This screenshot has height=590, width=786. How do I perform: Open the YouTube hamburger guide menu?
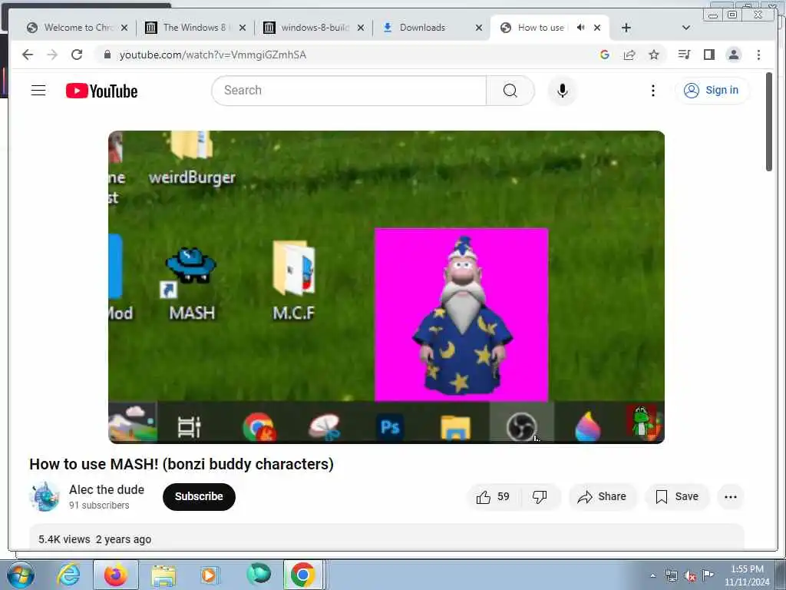point(38,91)
